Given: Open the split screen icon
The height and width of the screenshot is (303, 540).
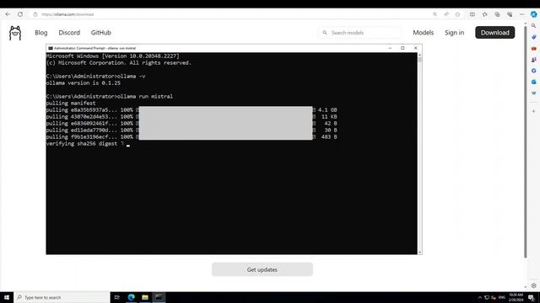Looking at the screenshot, I should coord(472,14).
